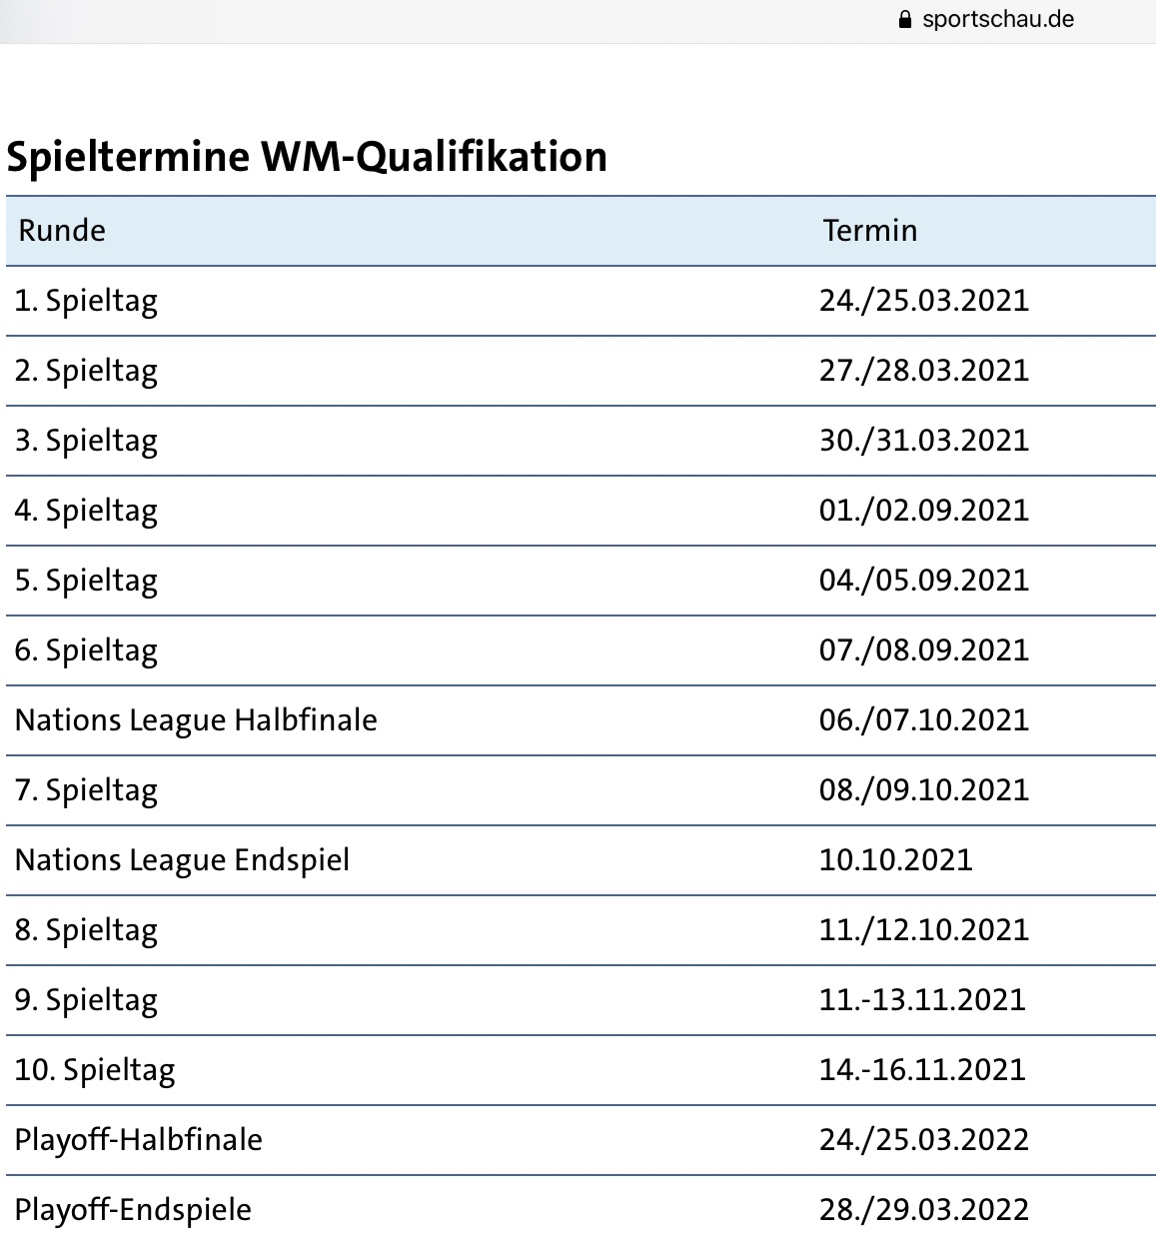Click date 10.10.2021

[895, 860]
